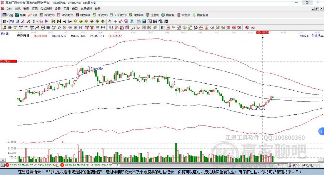Open 赢家服务 service

coord(200,15)
